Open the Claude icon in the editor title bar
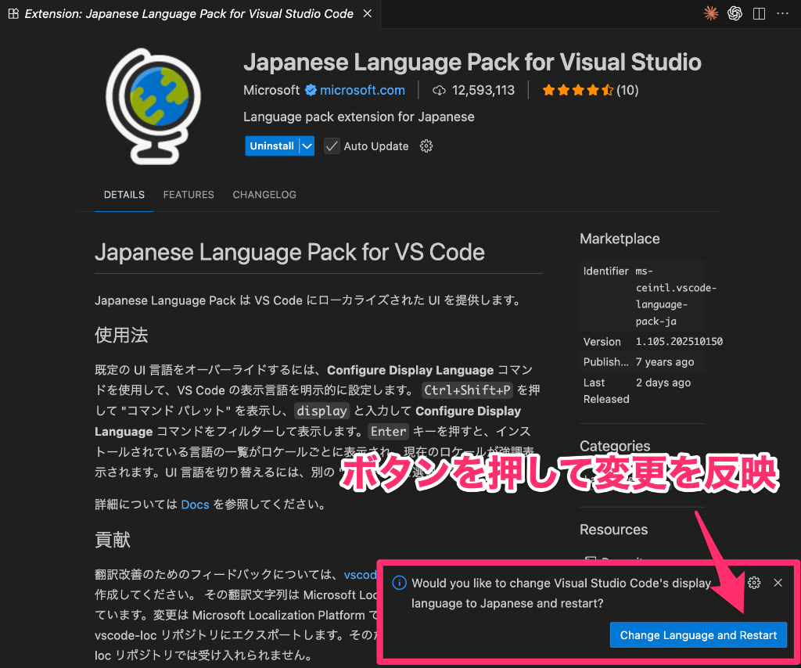The image size is (801, 668). point(710,13)
